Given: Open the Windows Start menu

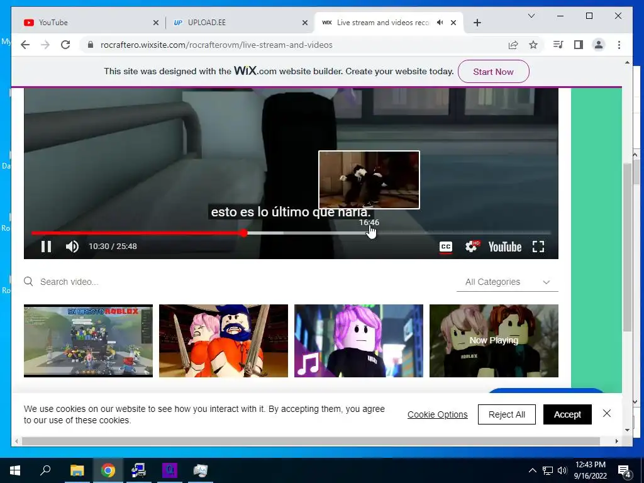Looking at the screenshot, I should coord(15,470).
